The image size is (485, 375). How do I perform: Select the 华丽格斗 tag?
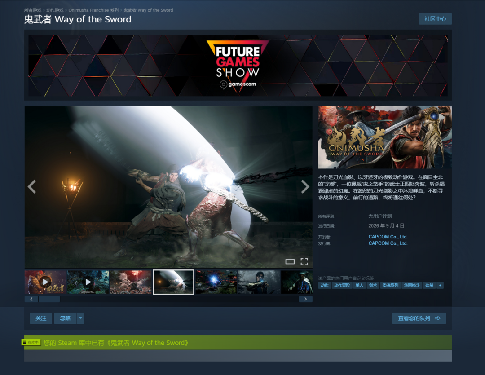(412, 285)
